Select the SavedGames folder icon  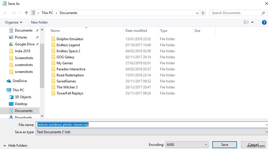tap(53, 81)
